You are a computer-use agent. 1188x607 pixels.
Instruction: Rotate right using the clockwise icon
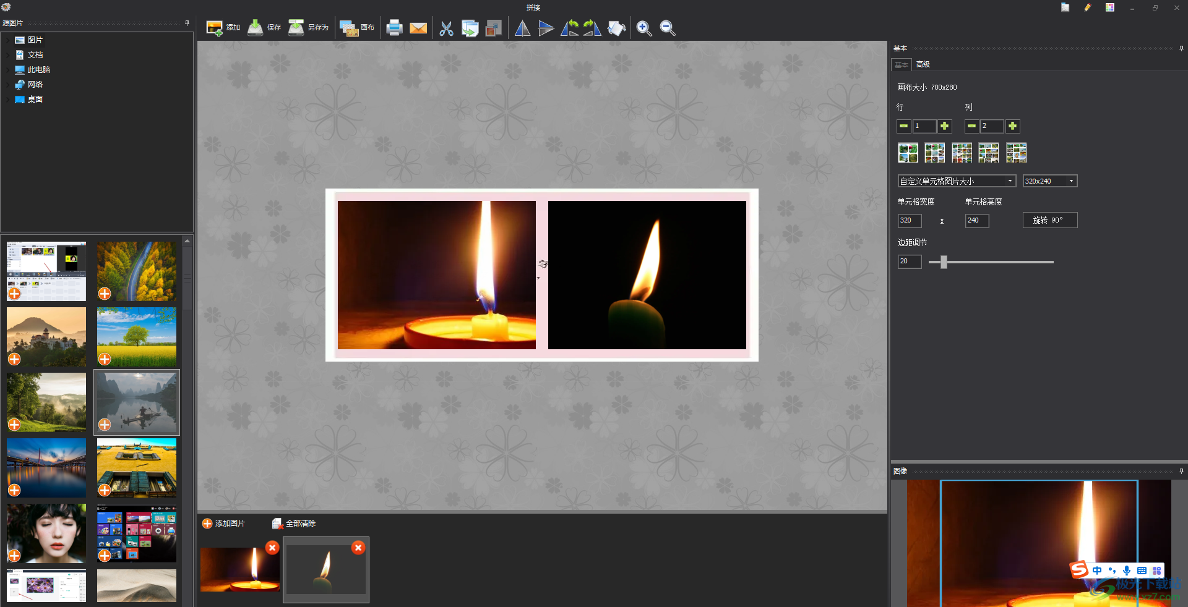coord(592,28)
